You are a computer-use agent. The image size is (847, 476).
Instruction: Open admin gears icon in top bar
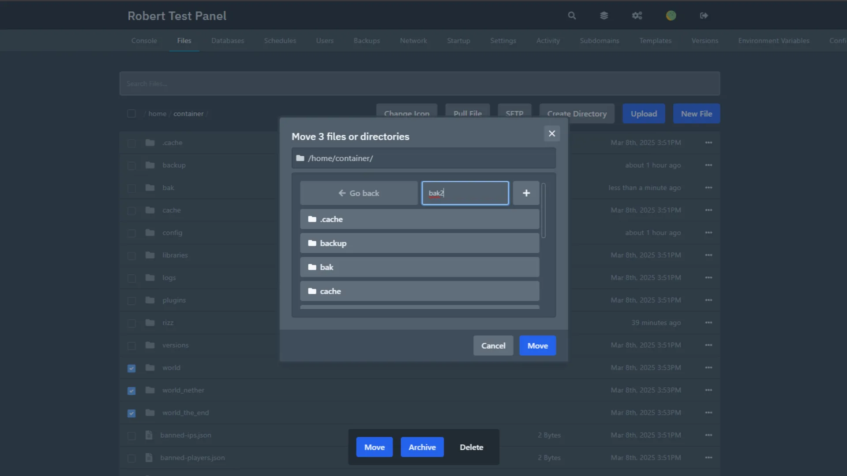coord(637,16)
